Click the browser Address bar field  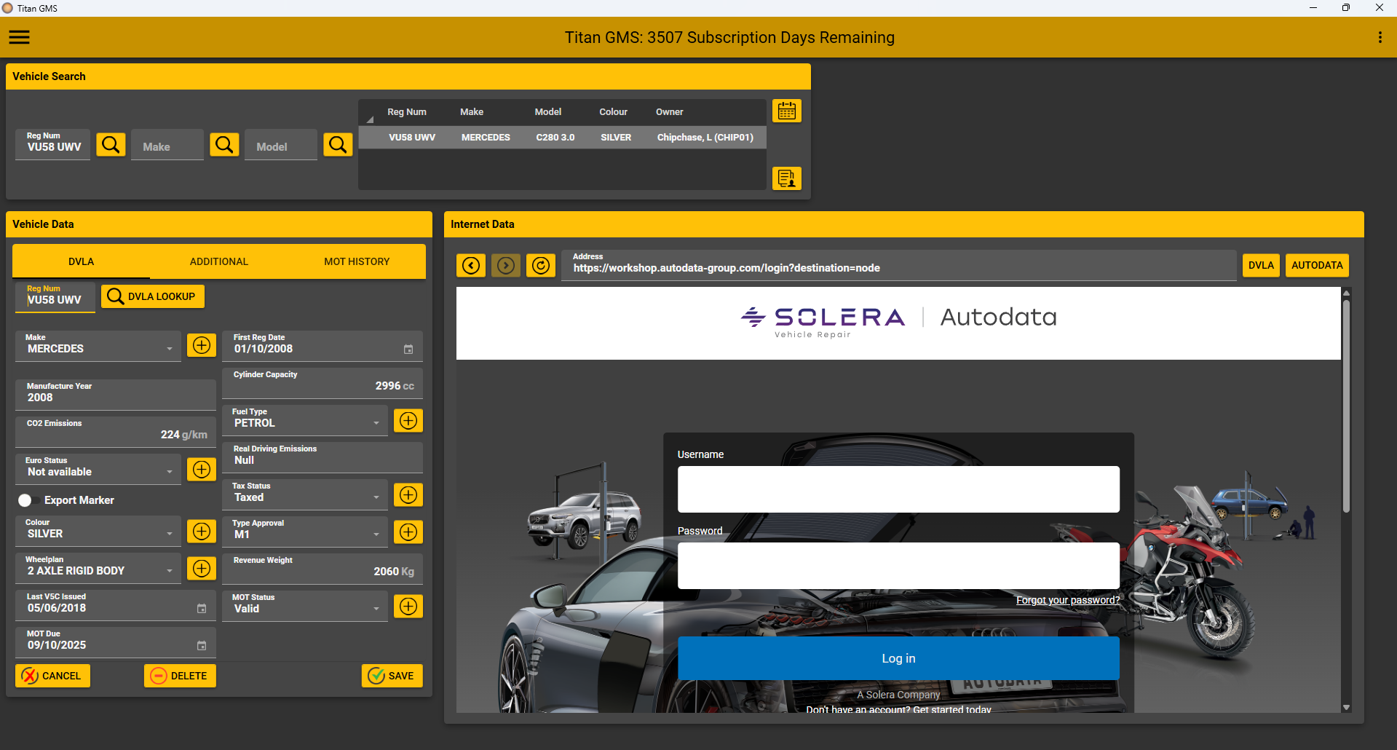pos(899,266)
